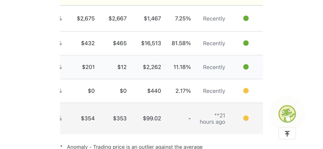This screenshot has width=323, height=149.
Task: Select the $201 depth cell
Action: tap(88, 67)
